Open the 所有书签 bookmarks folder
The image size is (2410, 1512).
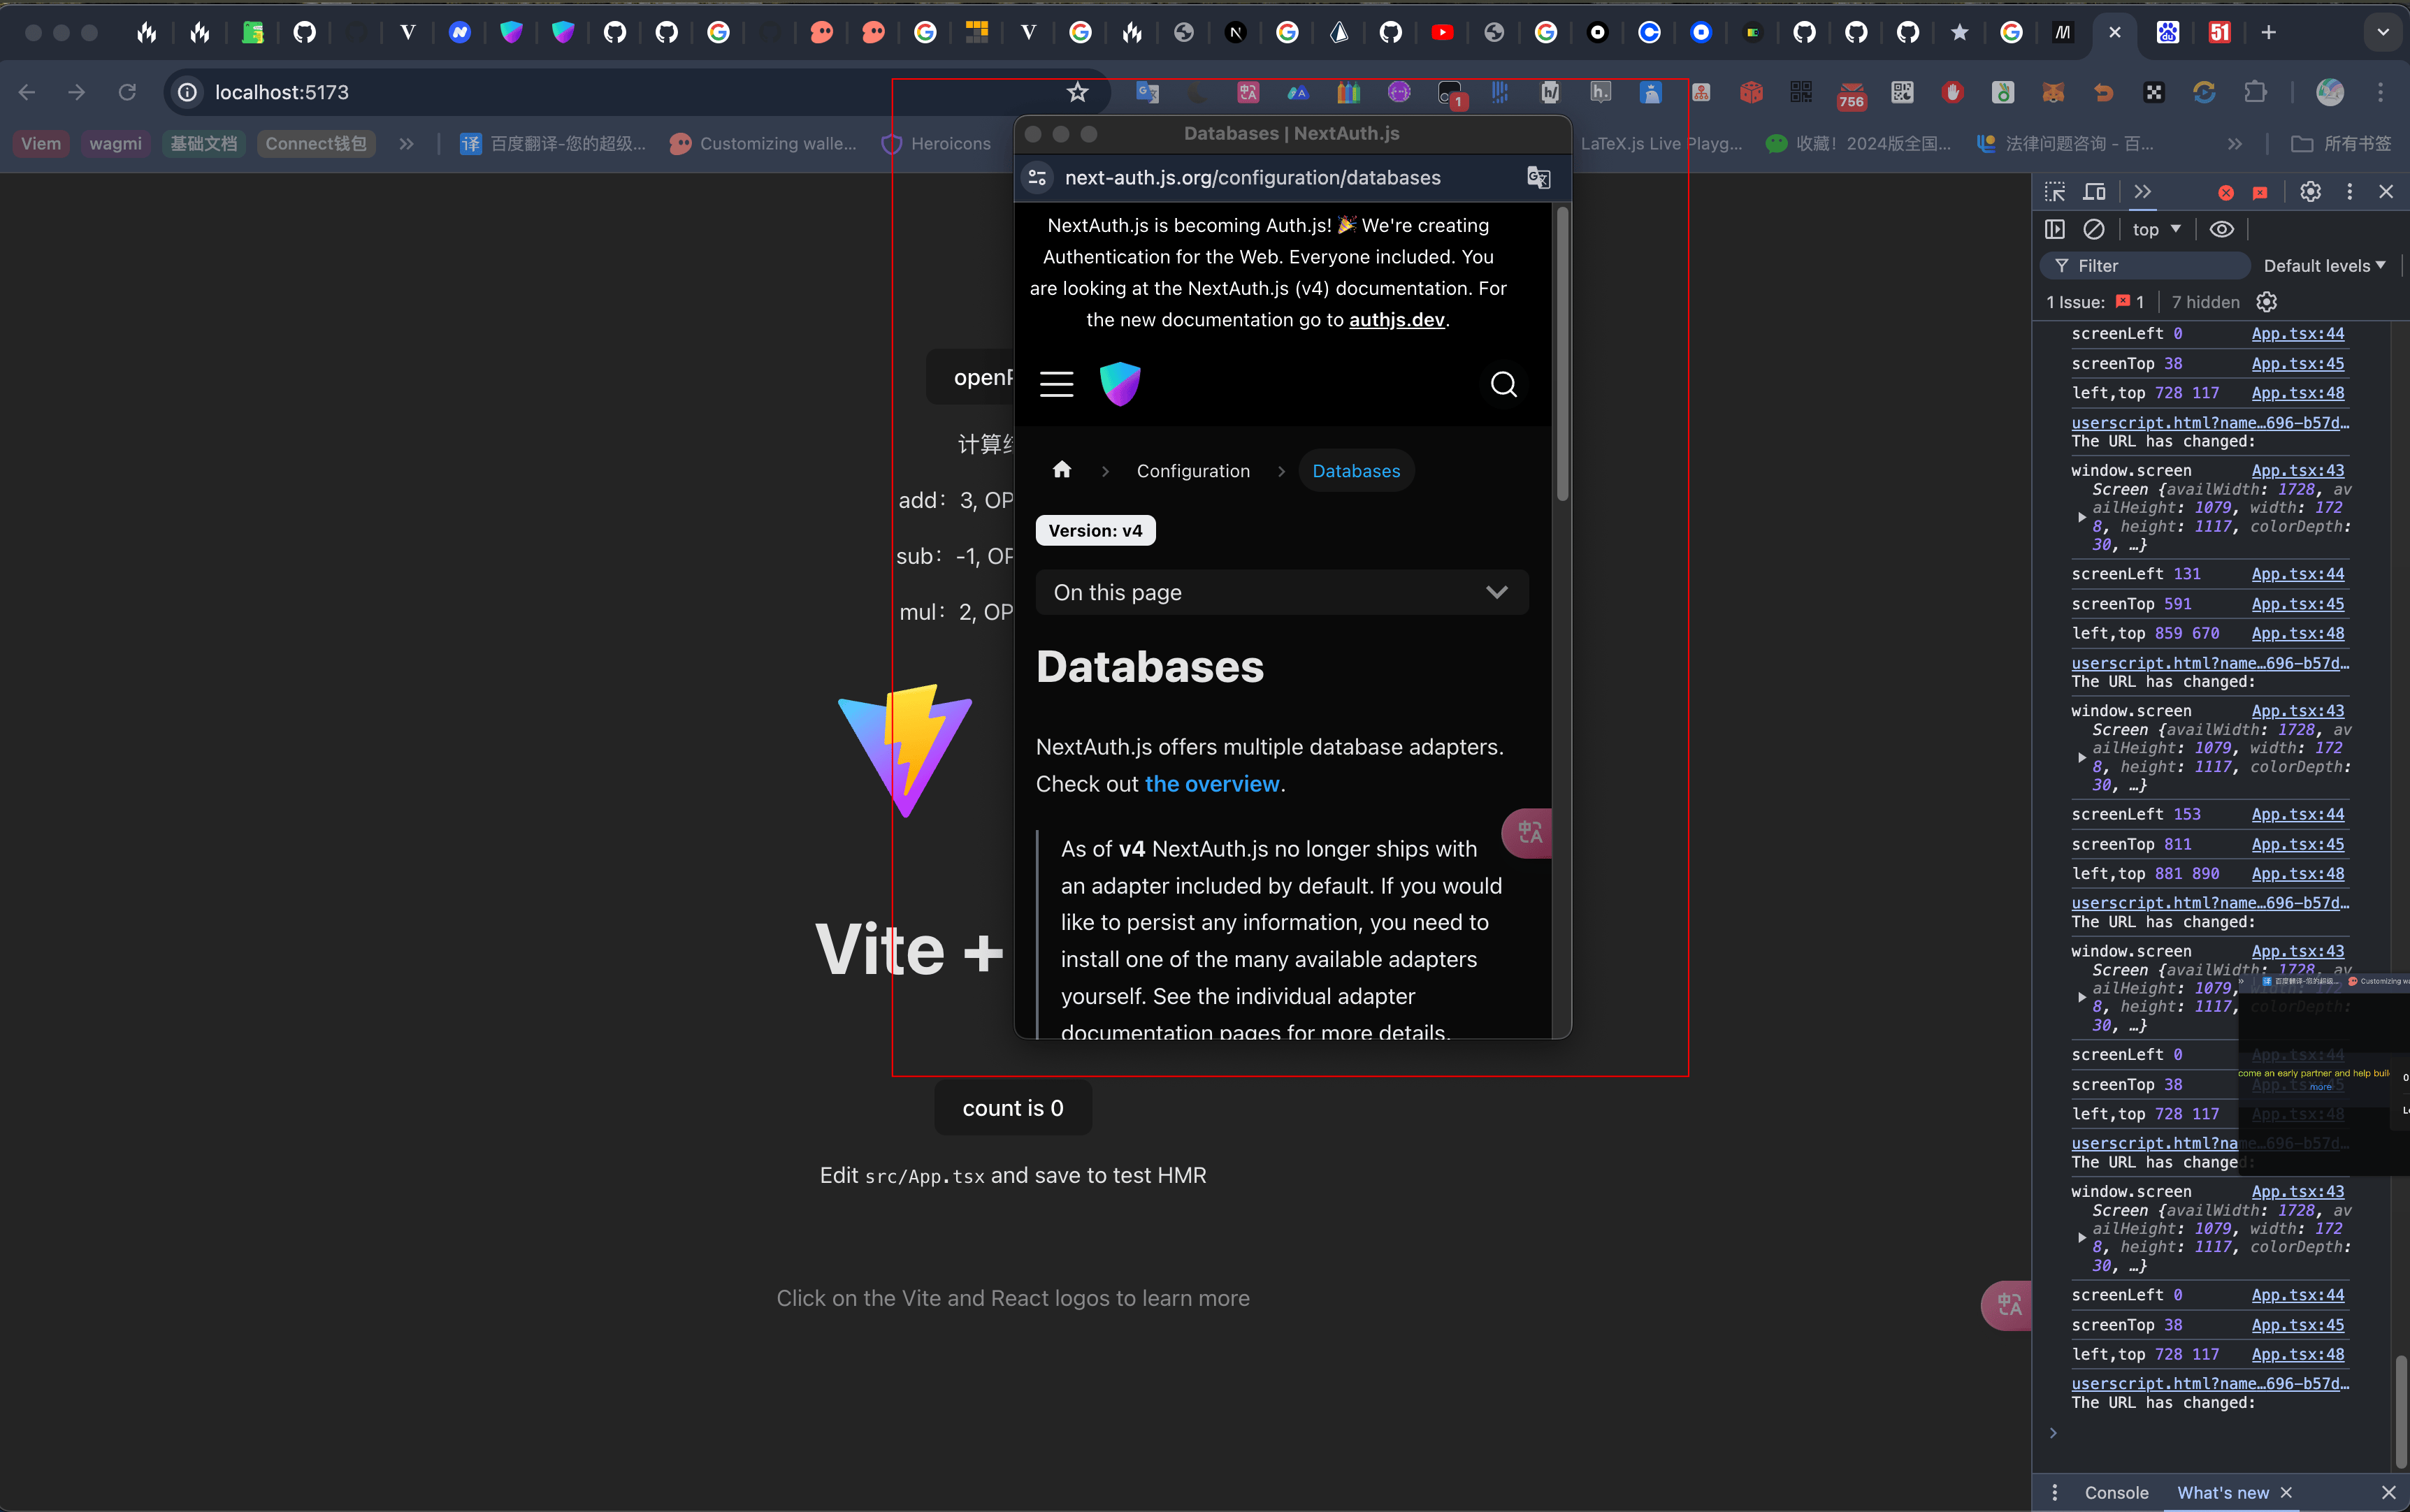[x=2341, y=144]
